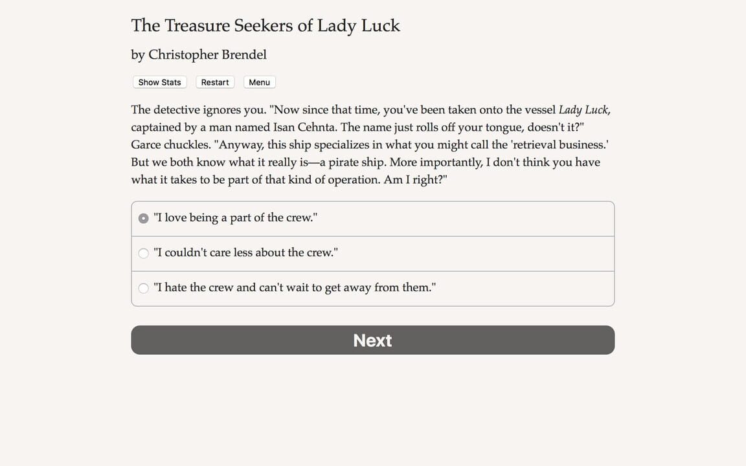Select the middle dialogue option row
The height and width of the screenshot is (466, 746).
pyautogui.click(x=372, y=253)
